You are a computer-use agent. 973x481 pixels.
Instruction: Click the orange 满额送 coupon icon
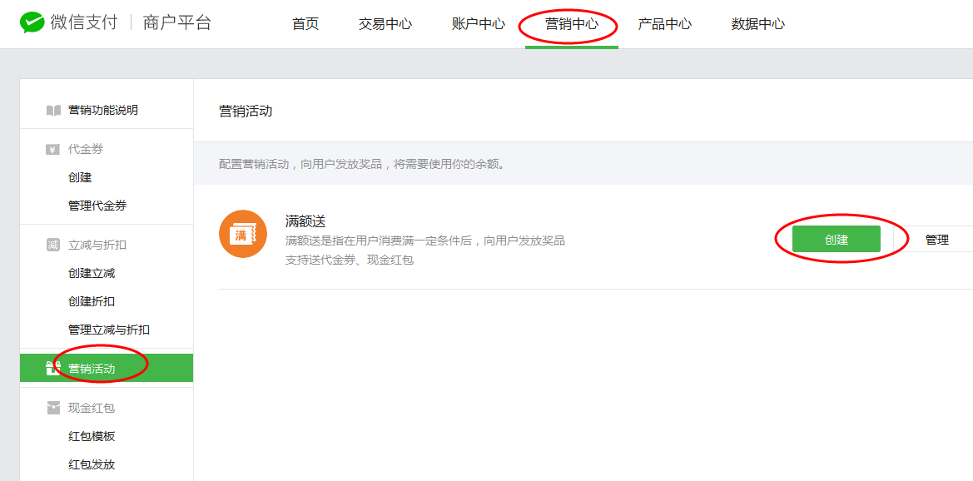(243, 234)
